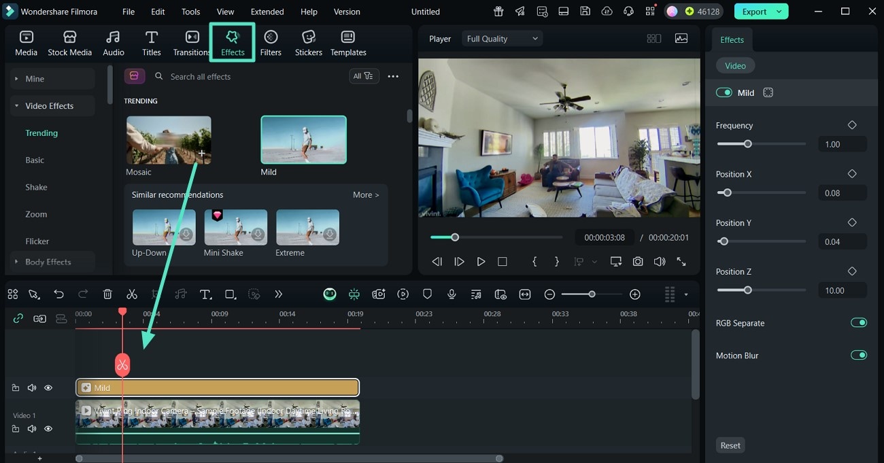Expand the player to fullscreen
The height and width of the screenshot is (463, 884).
(681, 262)
